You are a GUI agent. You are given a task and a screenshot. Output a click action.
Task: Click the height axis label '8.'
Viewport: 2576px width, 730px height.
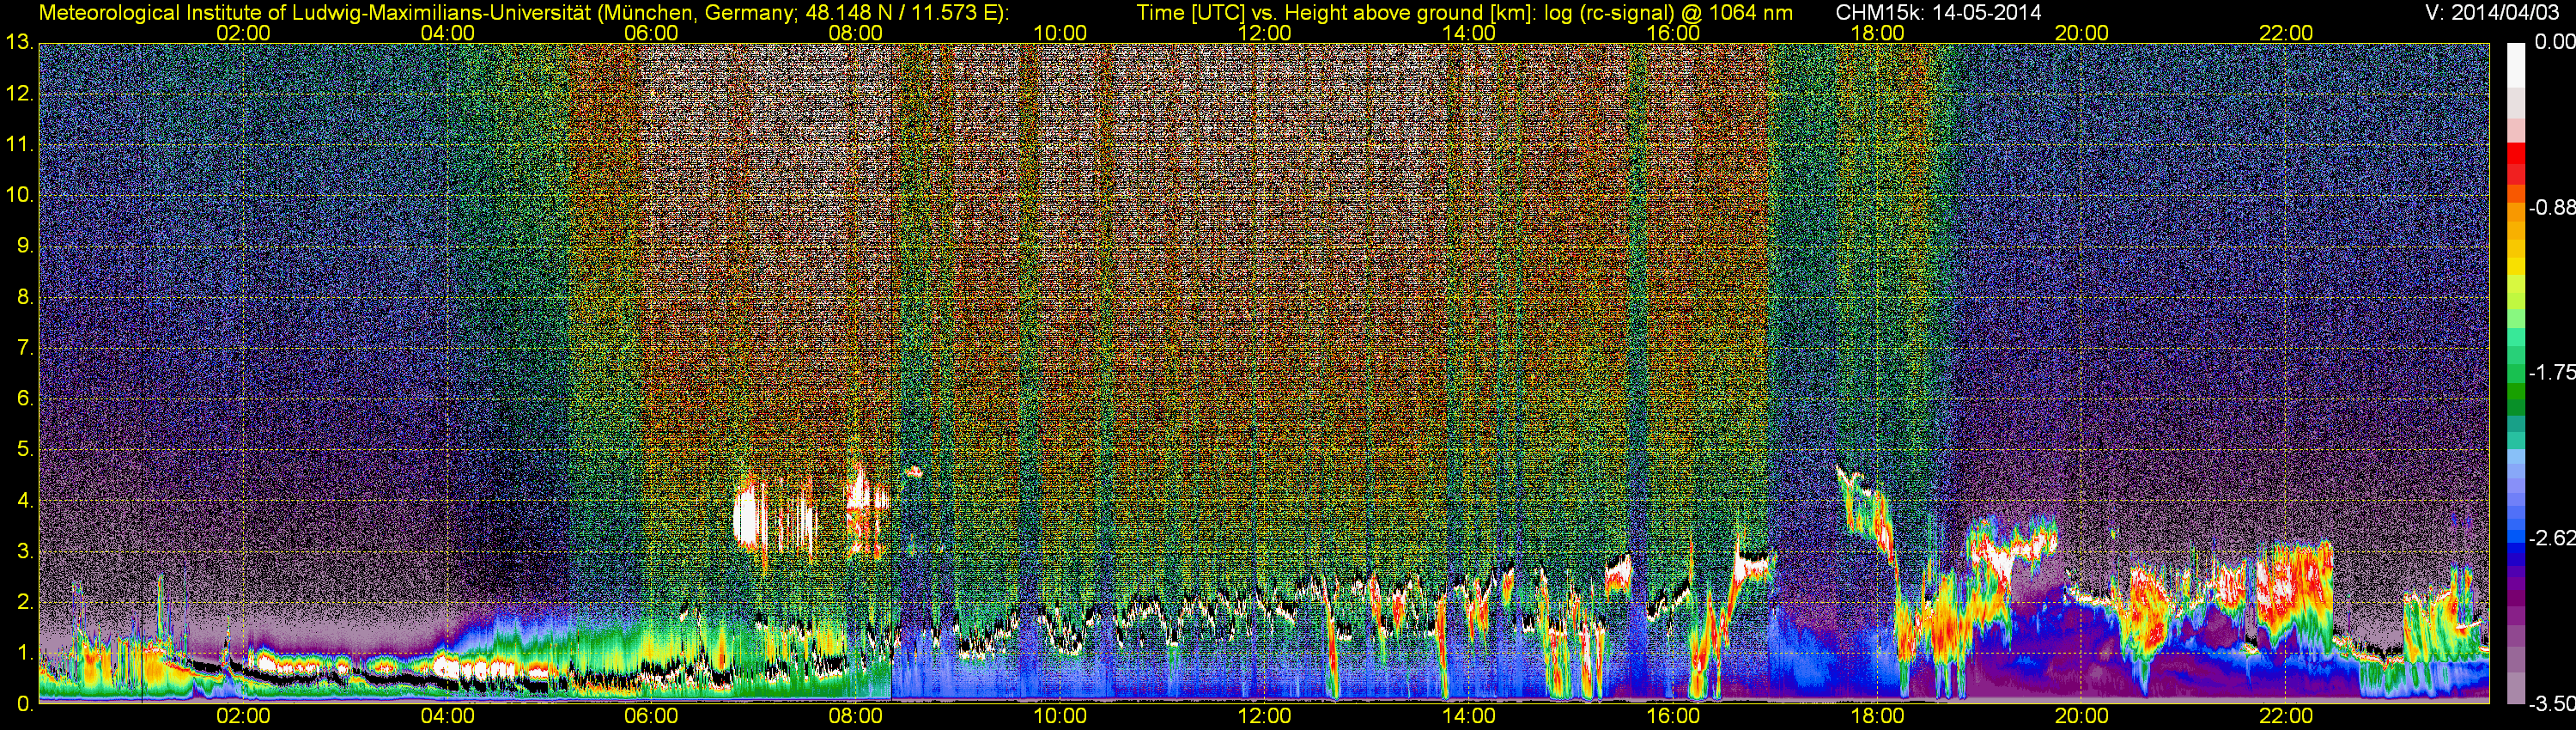[x=25, y=297]
